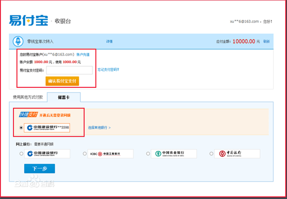This screenshot has height=199, width=287.
Task: Click the 开通后无需登录网银 notice text
Action: tap(55, 115)
